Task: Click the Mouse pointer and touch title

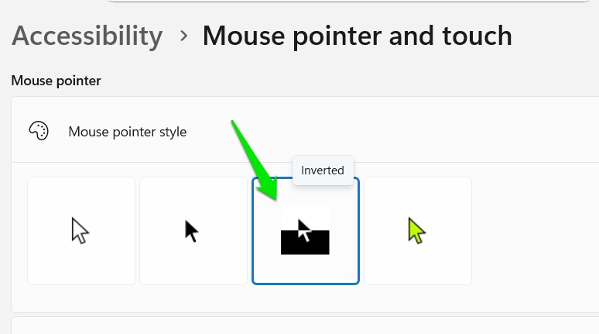Action: pyautogui.click(x=357, y=36)
